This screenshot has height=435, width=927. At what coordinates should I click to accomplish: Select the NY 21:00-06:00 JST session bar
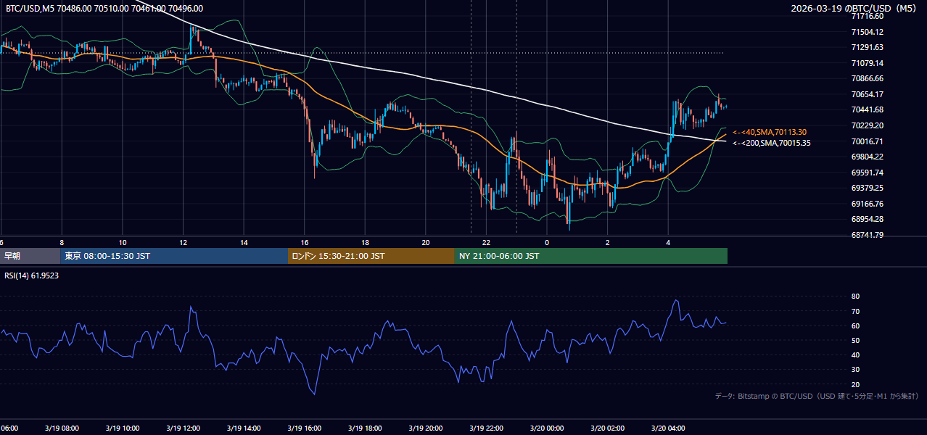coord(591,256)
